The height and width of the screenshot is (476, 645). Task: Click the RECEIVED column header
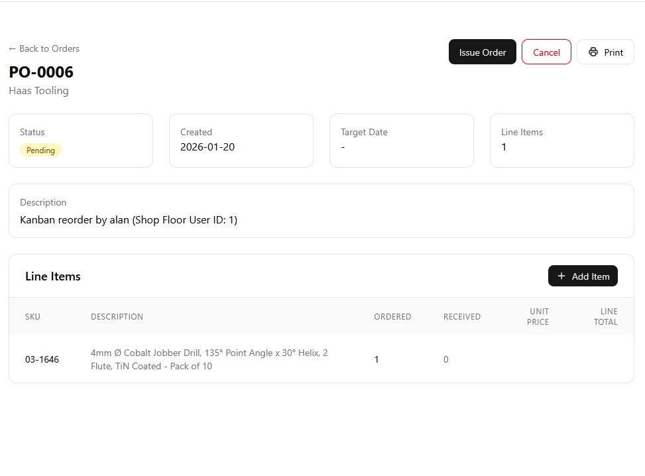[462, 316]
